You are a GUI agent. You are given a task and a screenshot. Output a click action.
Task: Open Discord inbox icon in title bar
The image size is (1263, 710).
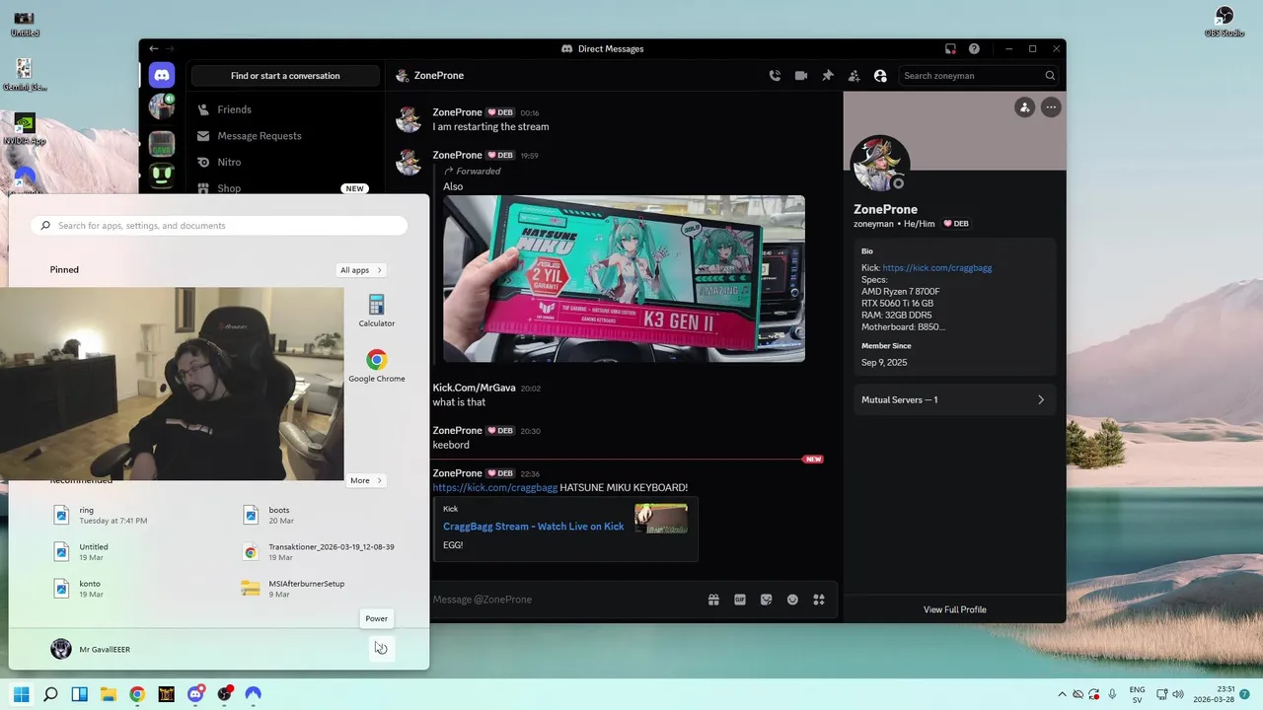950,48
